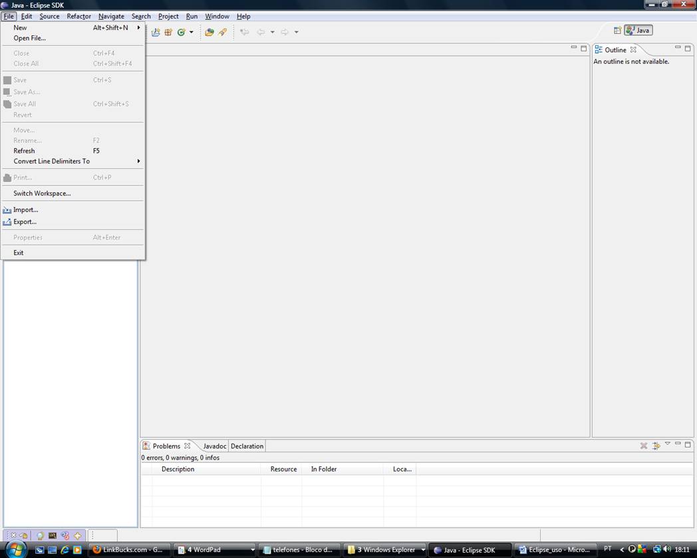Image resolution: width=697 pixels, height=558 pixels.
Task: Launch Internet Explorer from quick launch
Action: tap(65, 549)
